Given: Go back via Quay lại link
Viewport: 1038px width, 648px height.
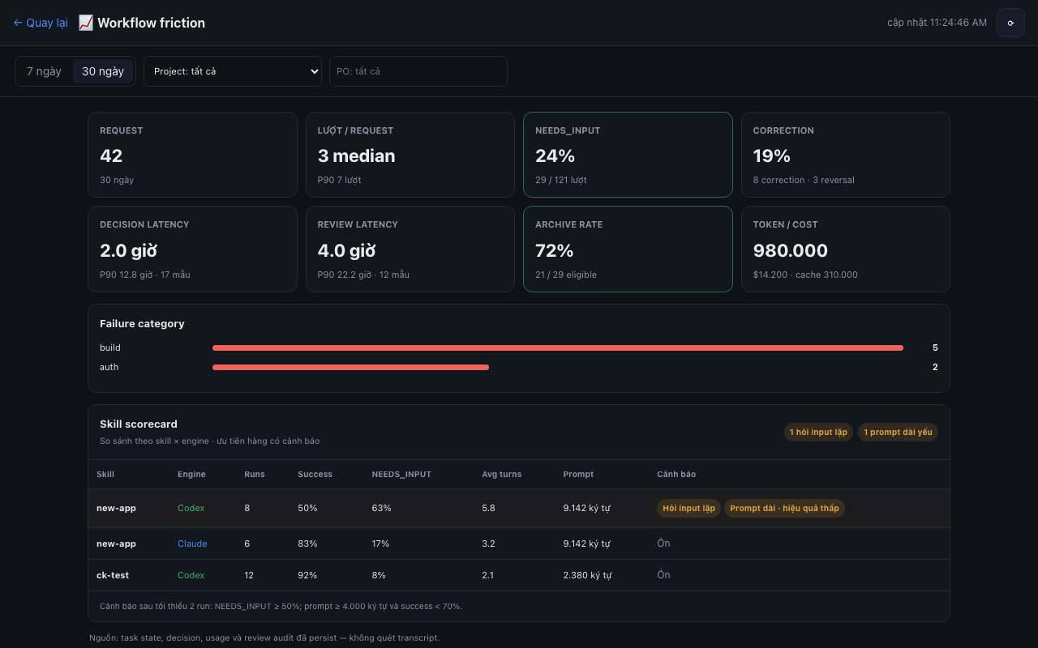Looking at the screenshot, I should [41, 23].
